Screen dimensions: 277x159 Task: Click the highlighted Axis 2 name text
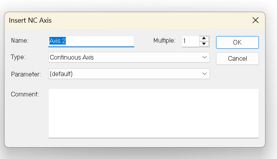tap(57, 41)
